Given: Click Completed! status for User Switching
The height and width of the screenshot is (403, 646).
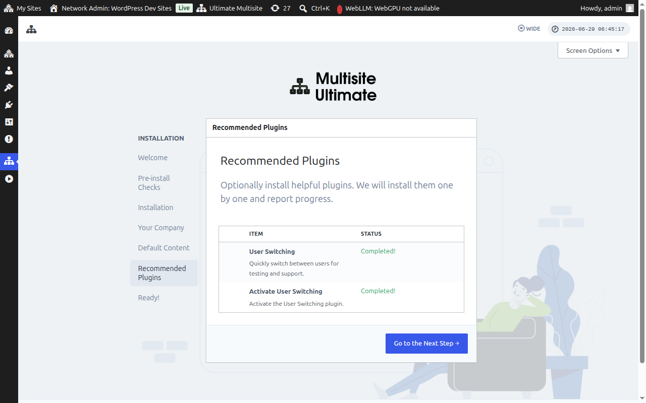Looking at the screenshot, I should tap(378, 251).
